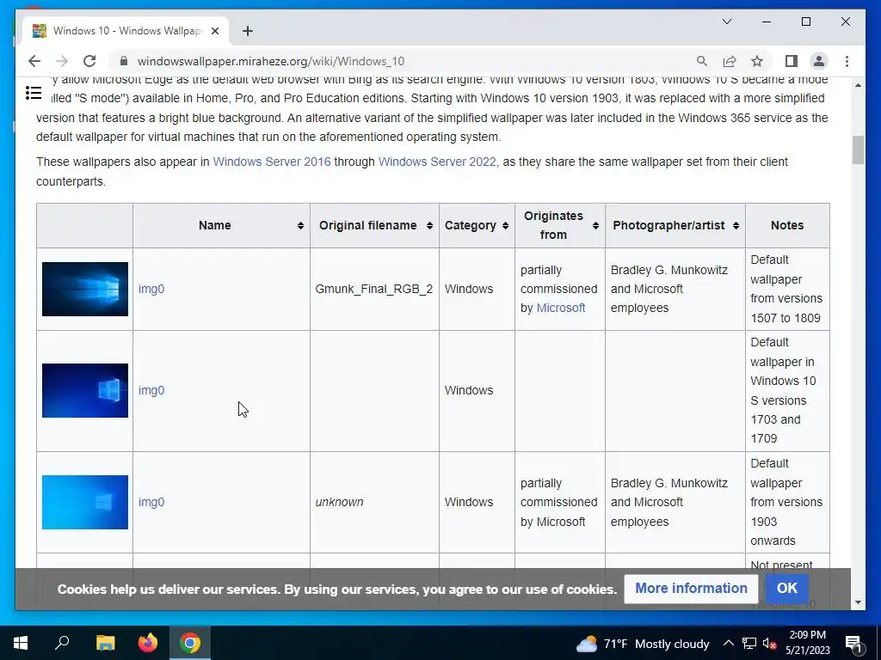Click the Notes column header
This screenshot has width=881, height=660.
786,226
